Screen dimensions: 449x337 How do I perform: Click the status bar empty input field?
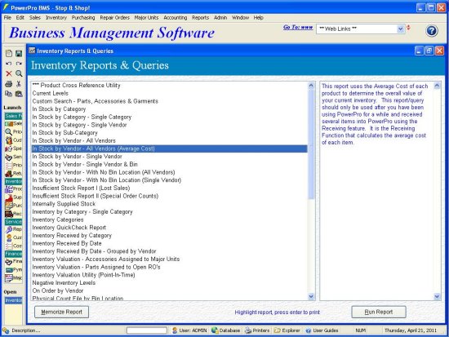pyautogui.click(x=147, y=330)
